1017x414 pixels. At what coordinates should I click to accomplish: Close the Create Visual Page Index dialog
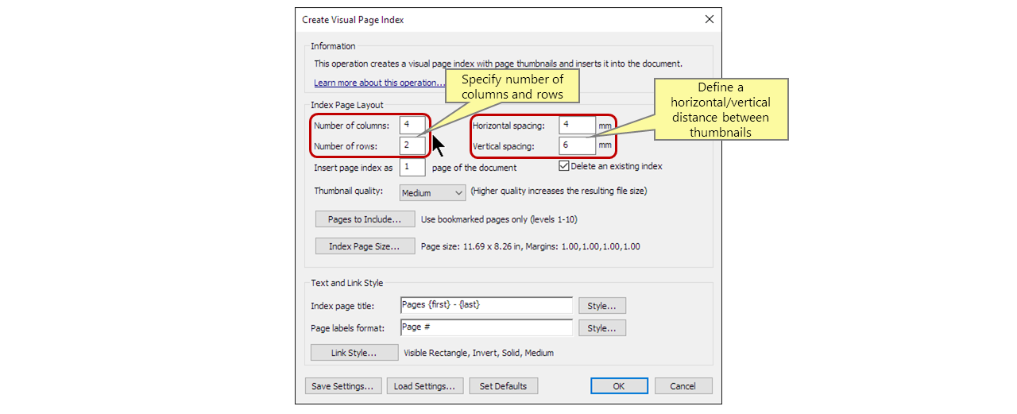click(709, 19)
